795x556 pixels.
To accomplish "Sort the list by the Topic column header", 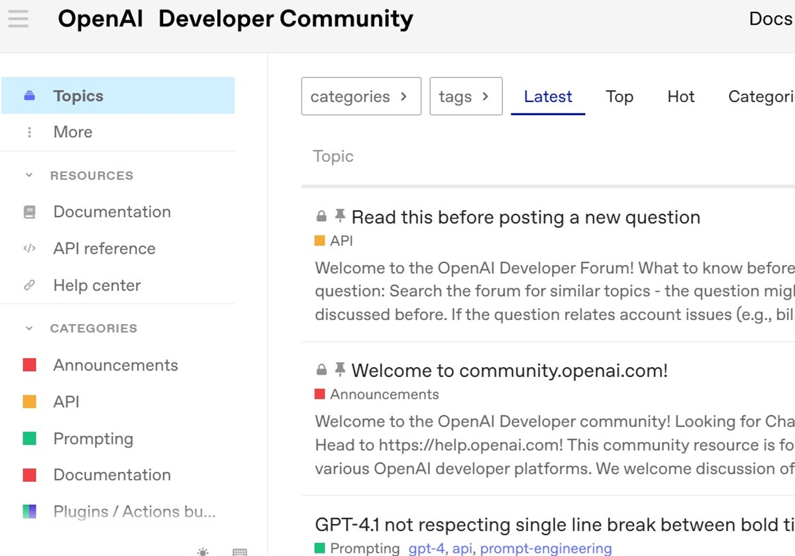I will click(x=333, y=156).
